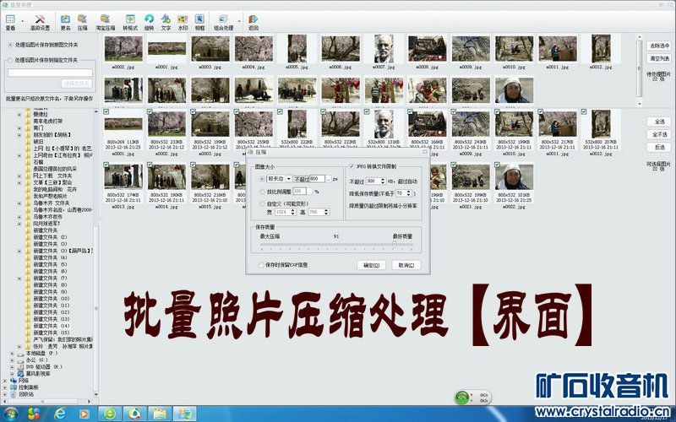Expand the 乌鲁木齐 文件夹 tree node
Image resolution: width=676 pixels, height=422 pixels.
tap(19, 203)
